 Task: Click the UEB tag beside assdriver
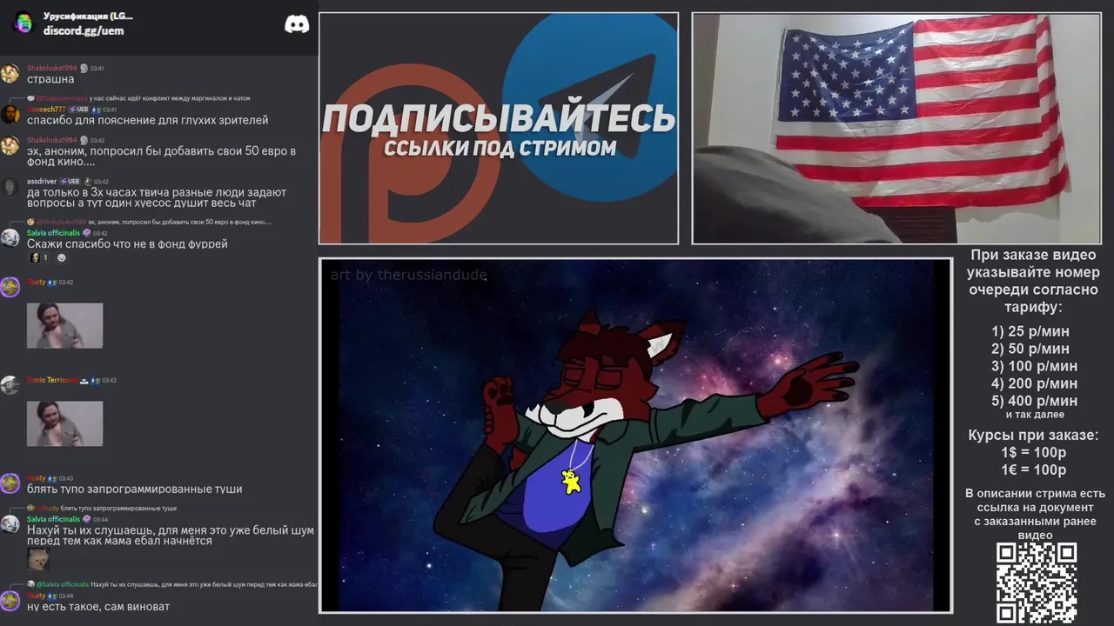pos(69,182)
